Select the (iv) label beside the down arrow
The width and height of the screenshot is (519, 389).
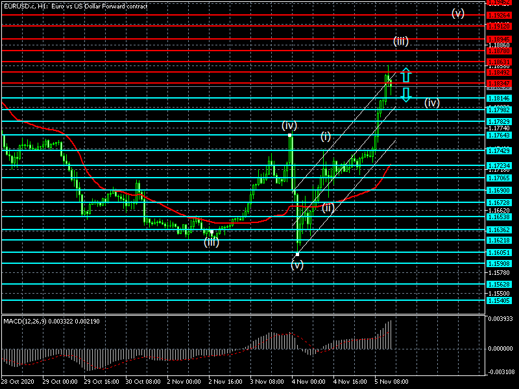(432, 102)
